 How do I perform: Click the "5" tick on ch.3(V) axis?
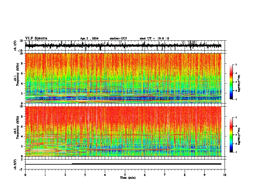point(22,159)
